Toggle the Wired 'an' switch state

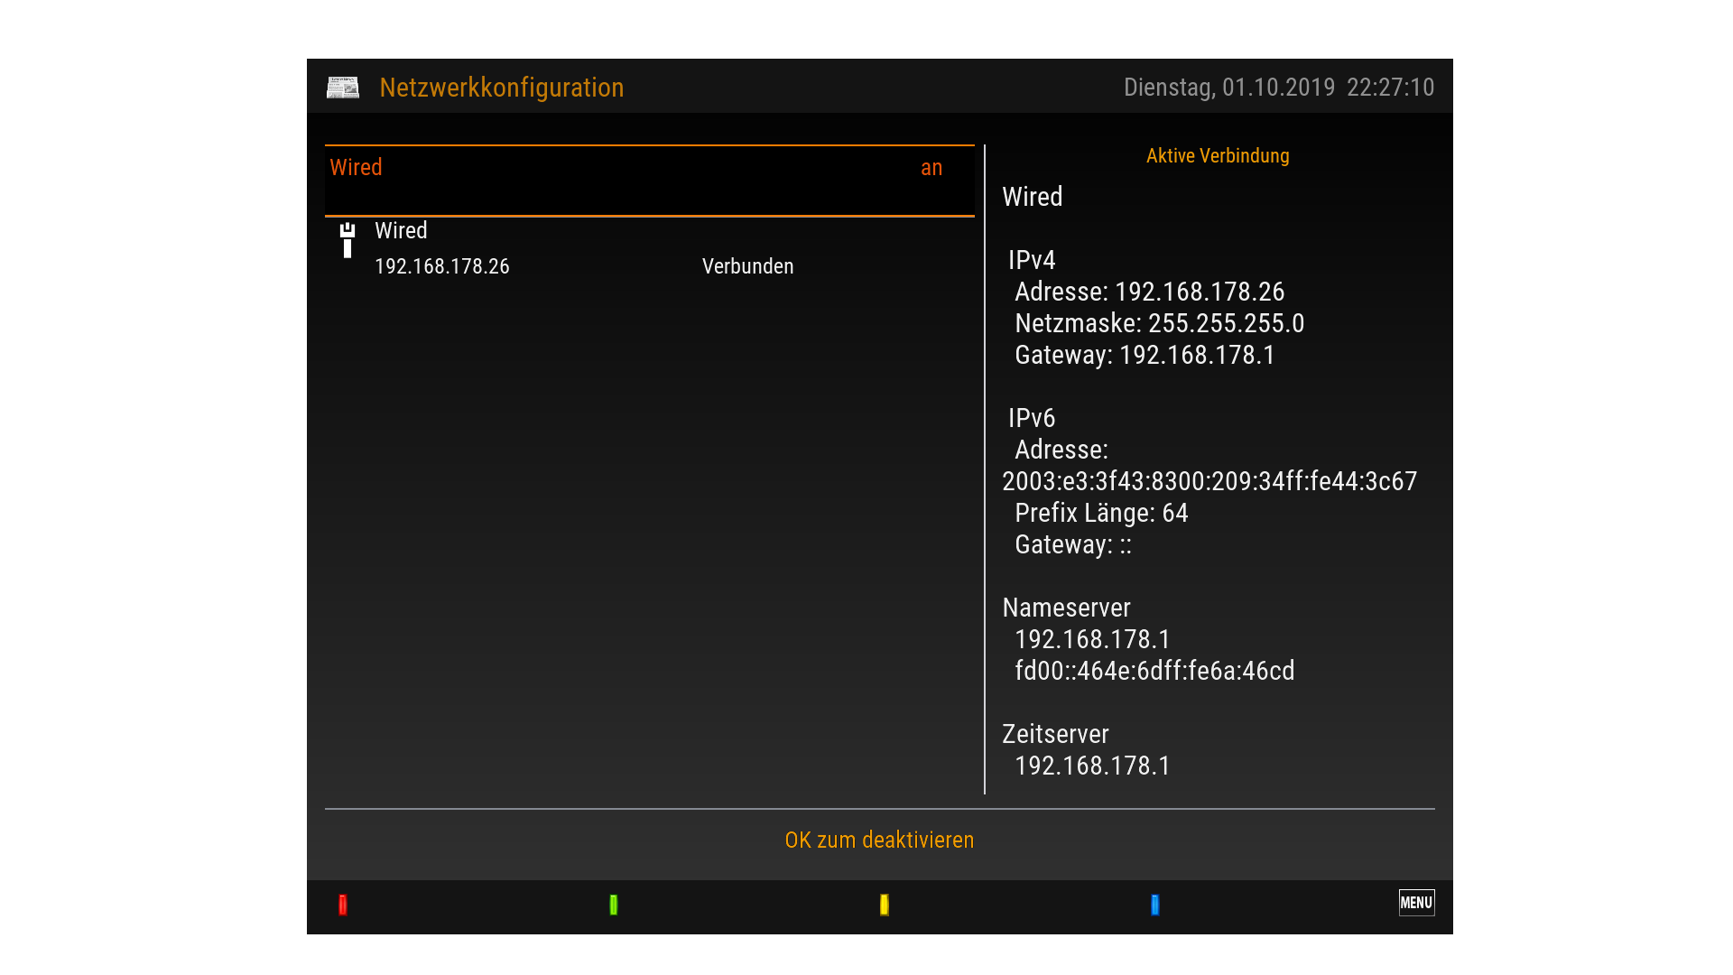[x=931, y=168]
